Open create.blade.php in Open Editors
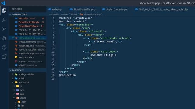The height and width of the screenshot is (109, 195). pos(28,42)
